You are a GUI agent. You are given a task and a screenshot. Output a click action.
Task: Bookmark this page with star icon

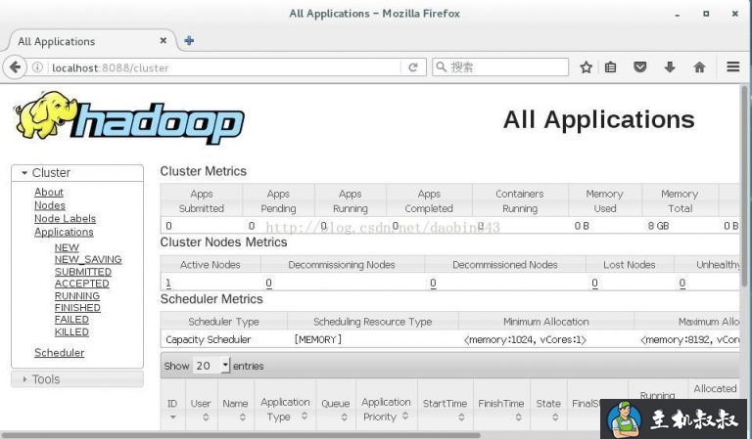pos(586,67)
